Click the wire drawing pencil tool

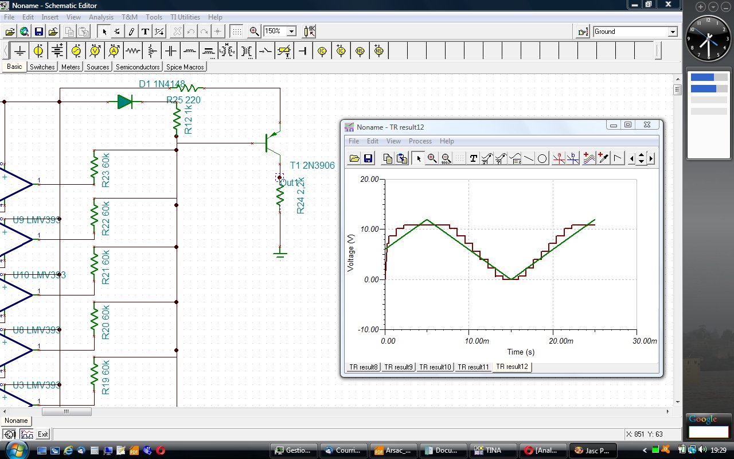point(131,32)
